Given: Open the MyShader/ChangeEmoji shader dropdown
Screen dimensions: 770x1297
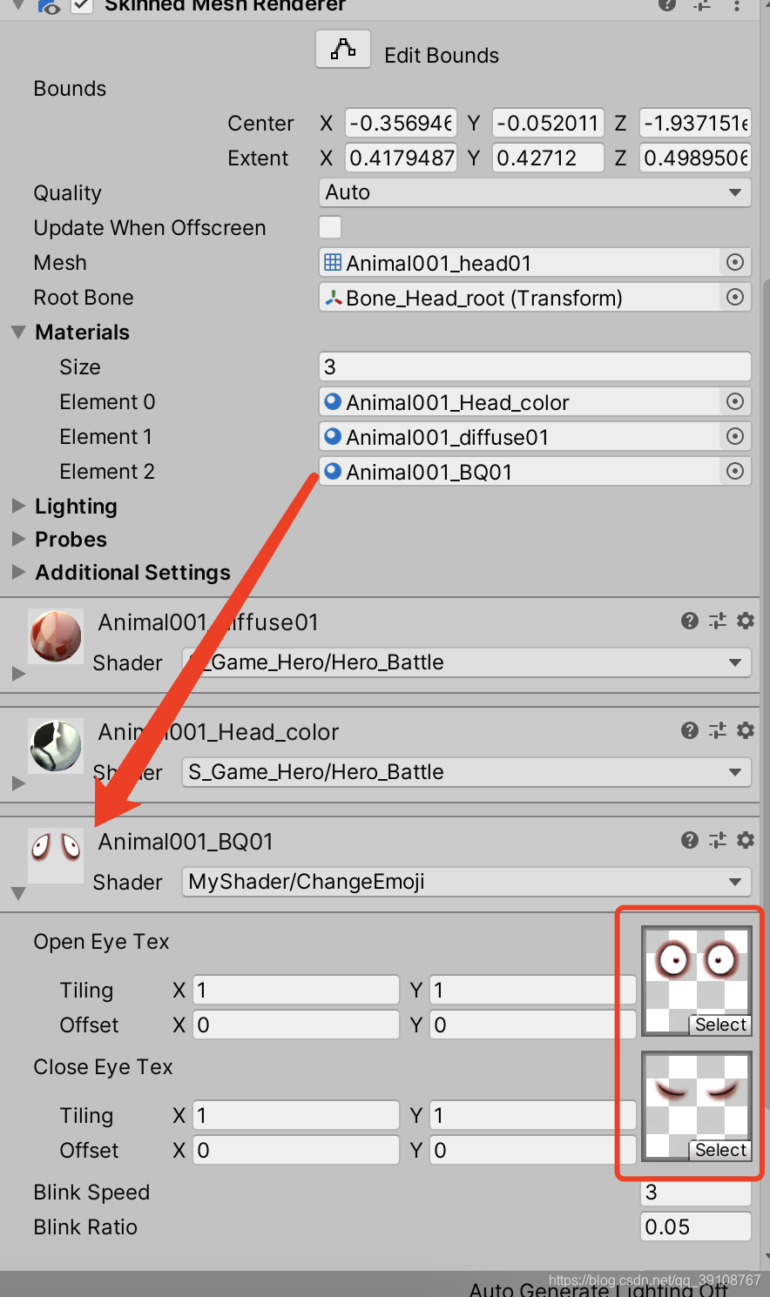Looking at the screenshot, I should click(x=466, y=882).
